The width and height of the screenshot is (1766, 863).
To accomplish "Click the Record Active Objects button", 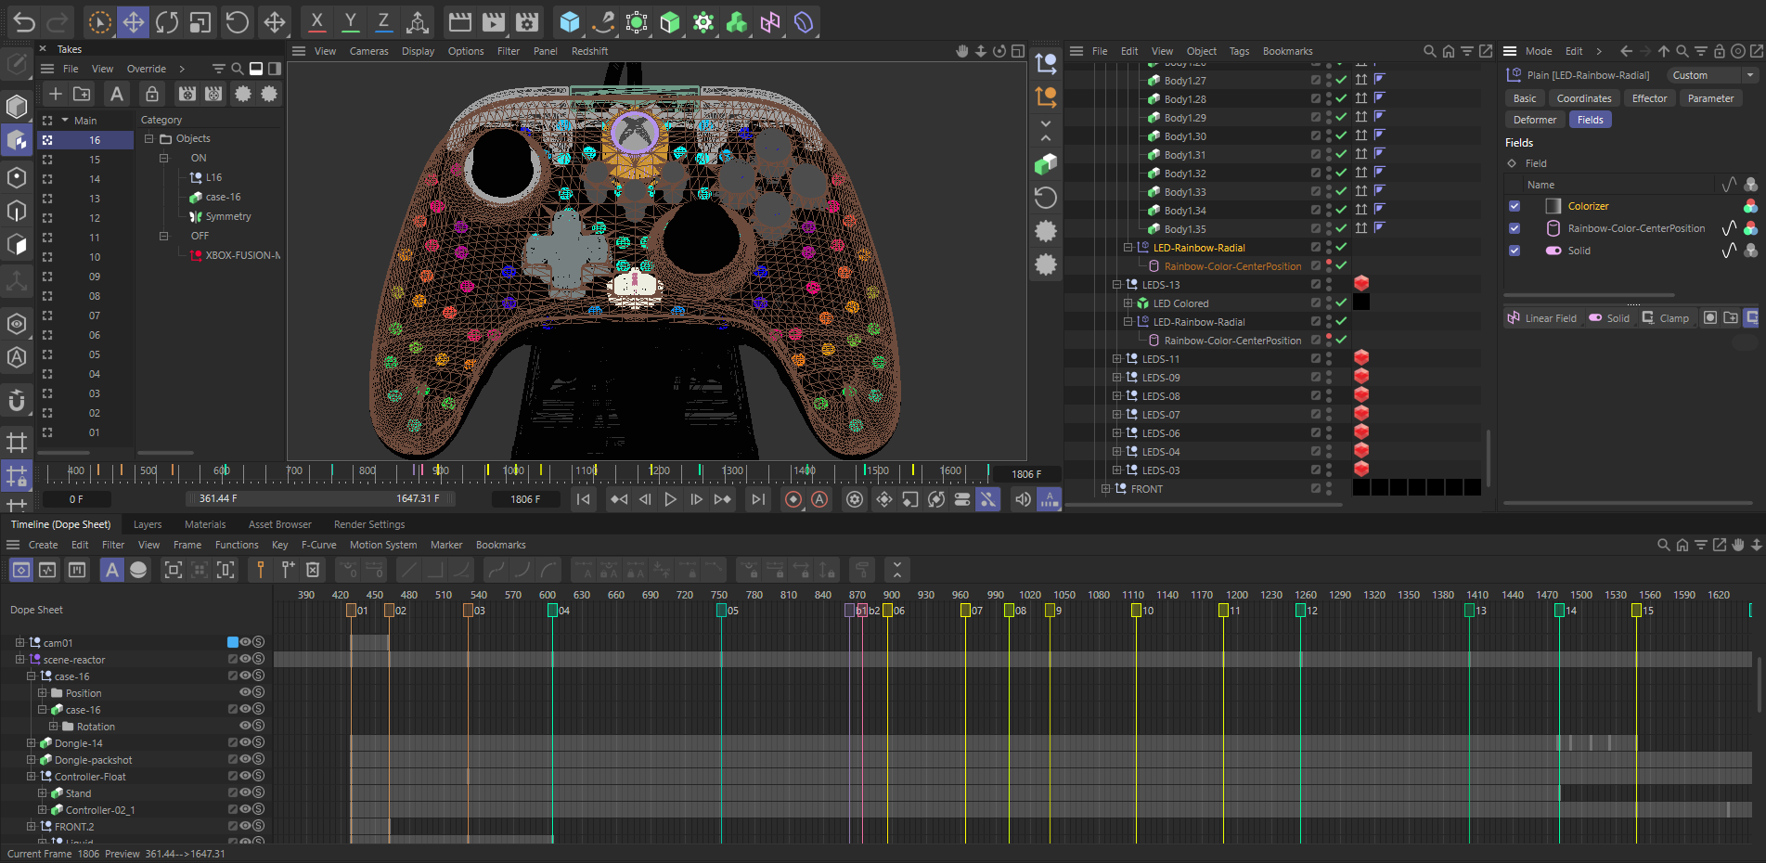I will pos(793,499).
